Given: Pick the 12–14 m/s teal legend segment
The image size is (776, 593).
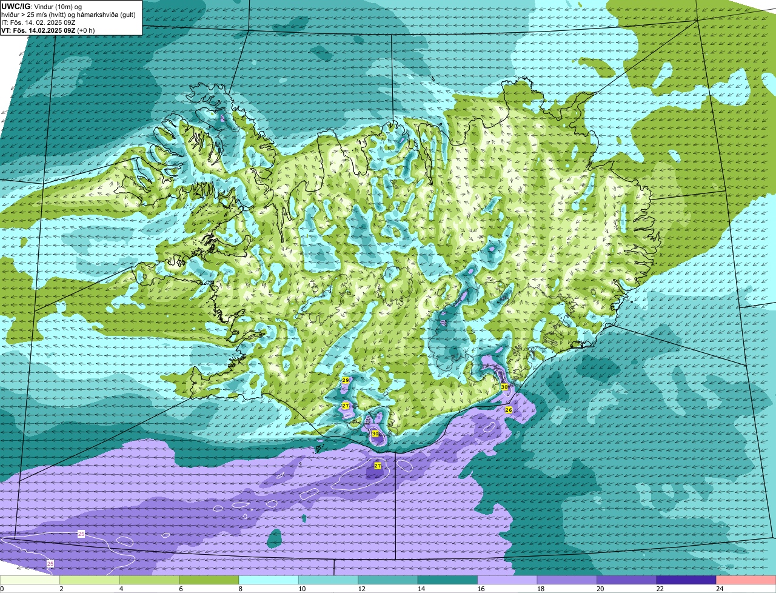Looking at the screenshot, I should tap(388, 580).
